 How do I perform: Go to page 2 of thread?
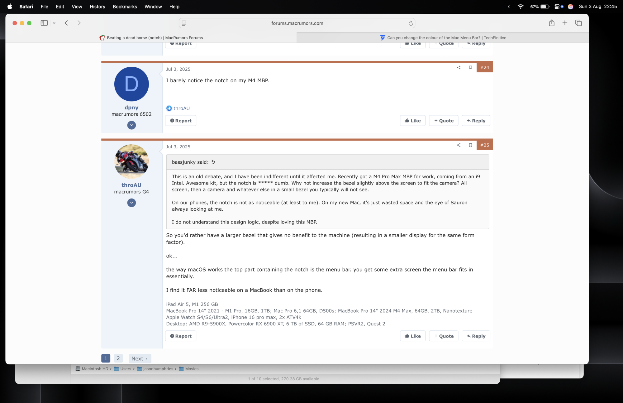(x=118, y=358)
